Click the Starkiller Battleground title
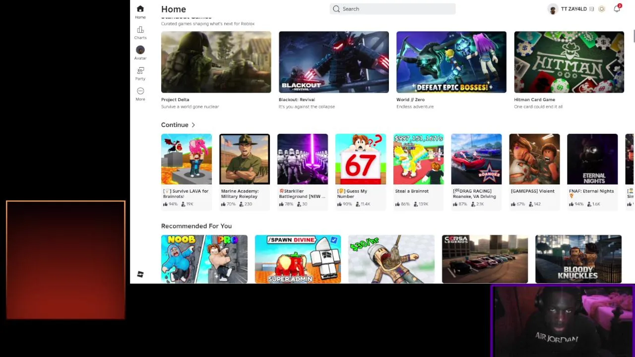635x357 pixels. (x=302, y=194)
